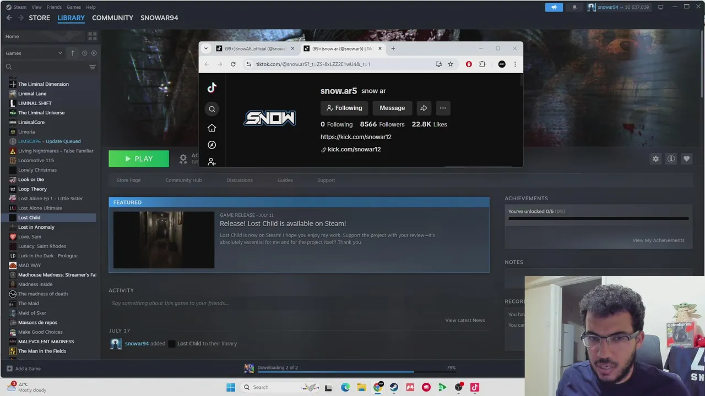The height and width of the screenshot is (396, 705).
Task: Select The Maid in game list
Action: tap(28, 304)
